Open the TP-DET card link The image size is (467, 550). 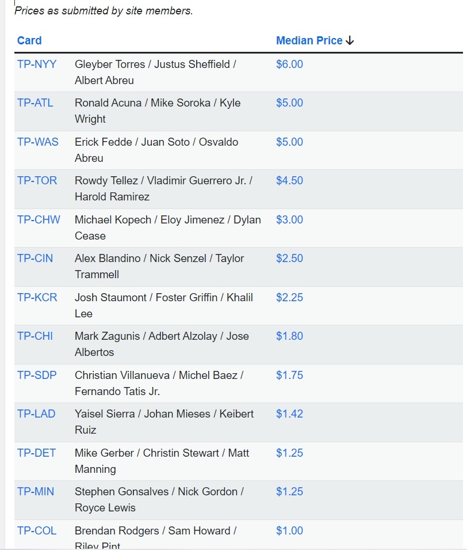[x=36, y=453]
